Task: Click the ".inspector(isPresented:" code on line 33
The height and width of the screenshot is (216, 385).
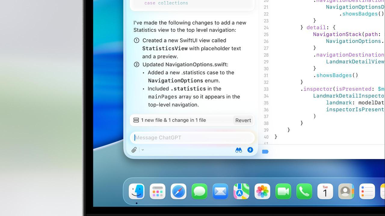Action: pos(337,89)
